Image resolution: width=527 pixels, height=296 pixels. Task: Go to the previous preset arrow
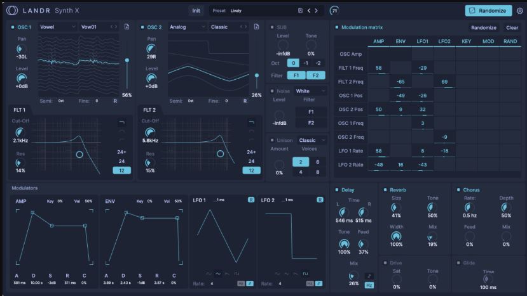click(309, 10)
